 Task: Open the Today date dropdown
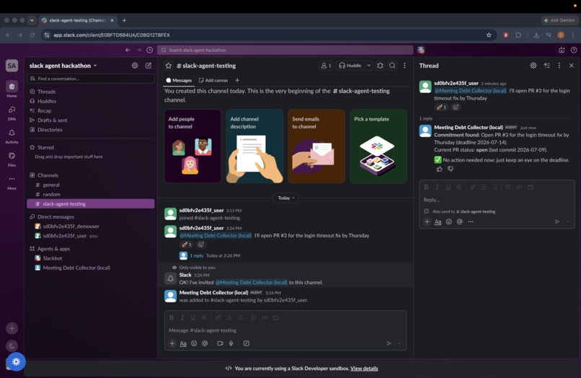(285, 198)
